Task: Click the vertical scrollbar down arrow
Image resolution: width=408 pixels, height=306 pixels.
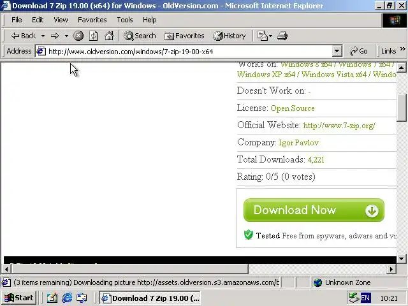Action: pyautogui.click(x=402, y=258)
